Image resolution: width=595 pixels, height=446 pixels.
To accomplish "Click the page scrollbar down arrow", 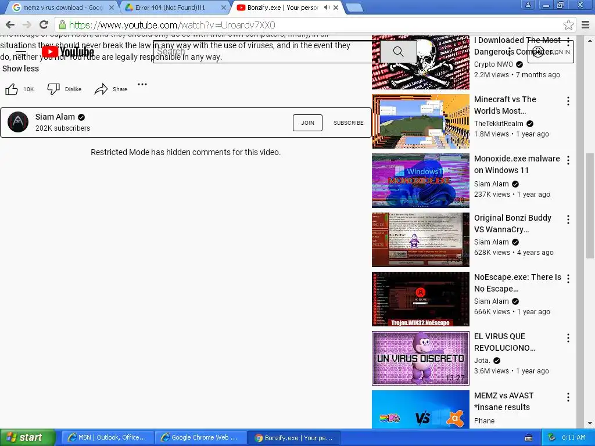I will point(590,423).
